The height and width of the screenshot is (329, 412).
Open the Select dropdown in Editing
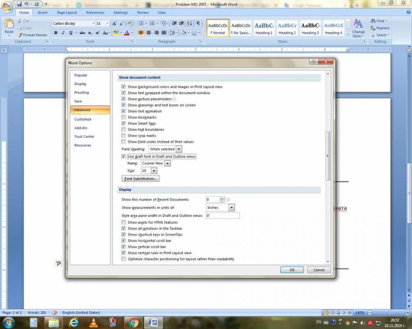pos(380,35)
